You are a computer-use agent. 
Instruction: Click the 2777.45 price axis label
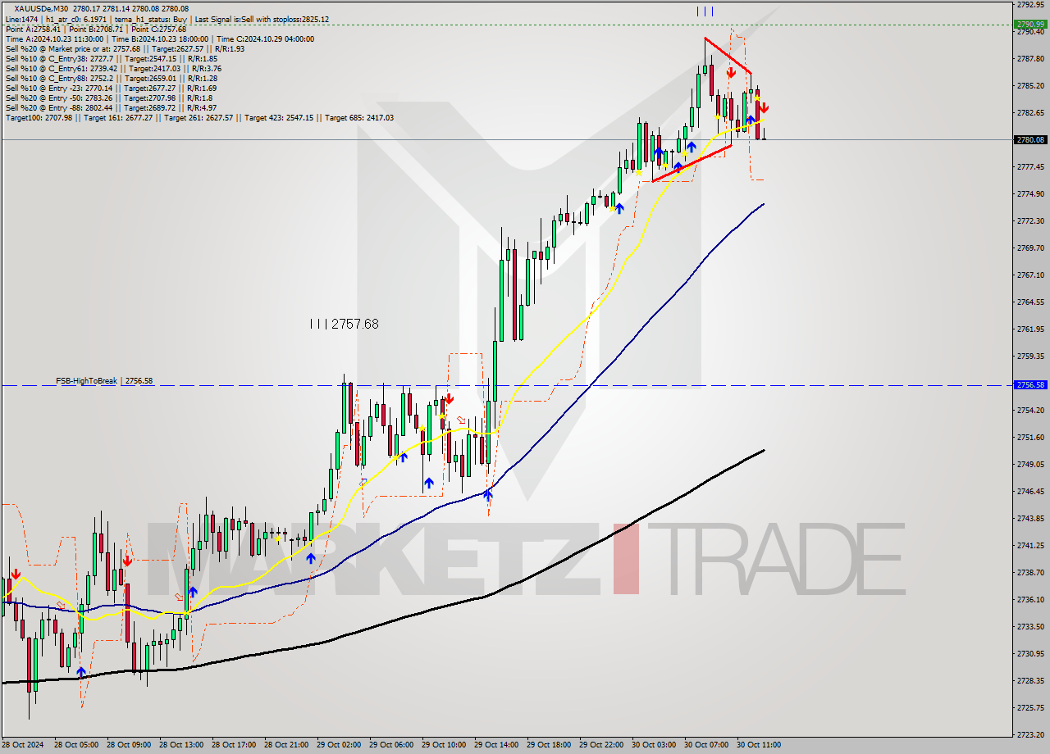click(1030, 167)
